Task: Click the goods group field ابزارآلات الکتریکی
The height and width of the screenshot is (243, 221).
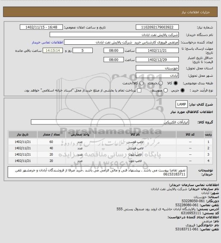Action: (110, 122)
